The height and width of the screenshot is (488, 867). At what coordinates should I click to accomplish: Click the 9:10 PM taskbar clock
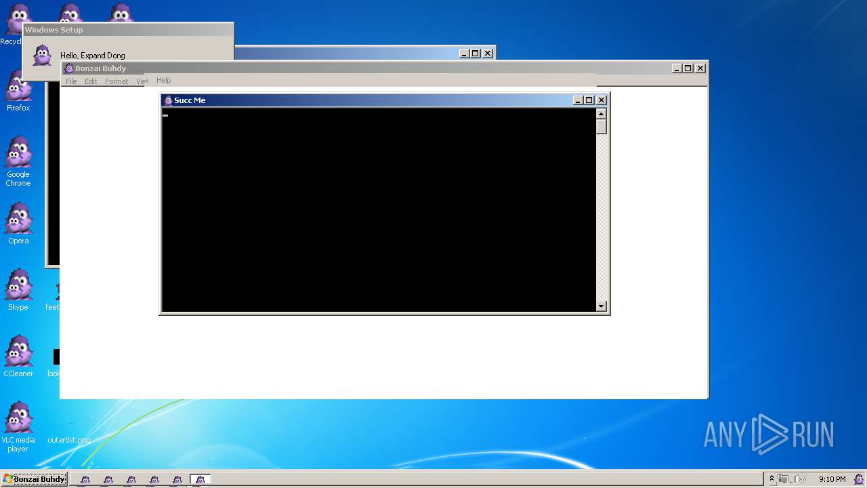(832, 479)
